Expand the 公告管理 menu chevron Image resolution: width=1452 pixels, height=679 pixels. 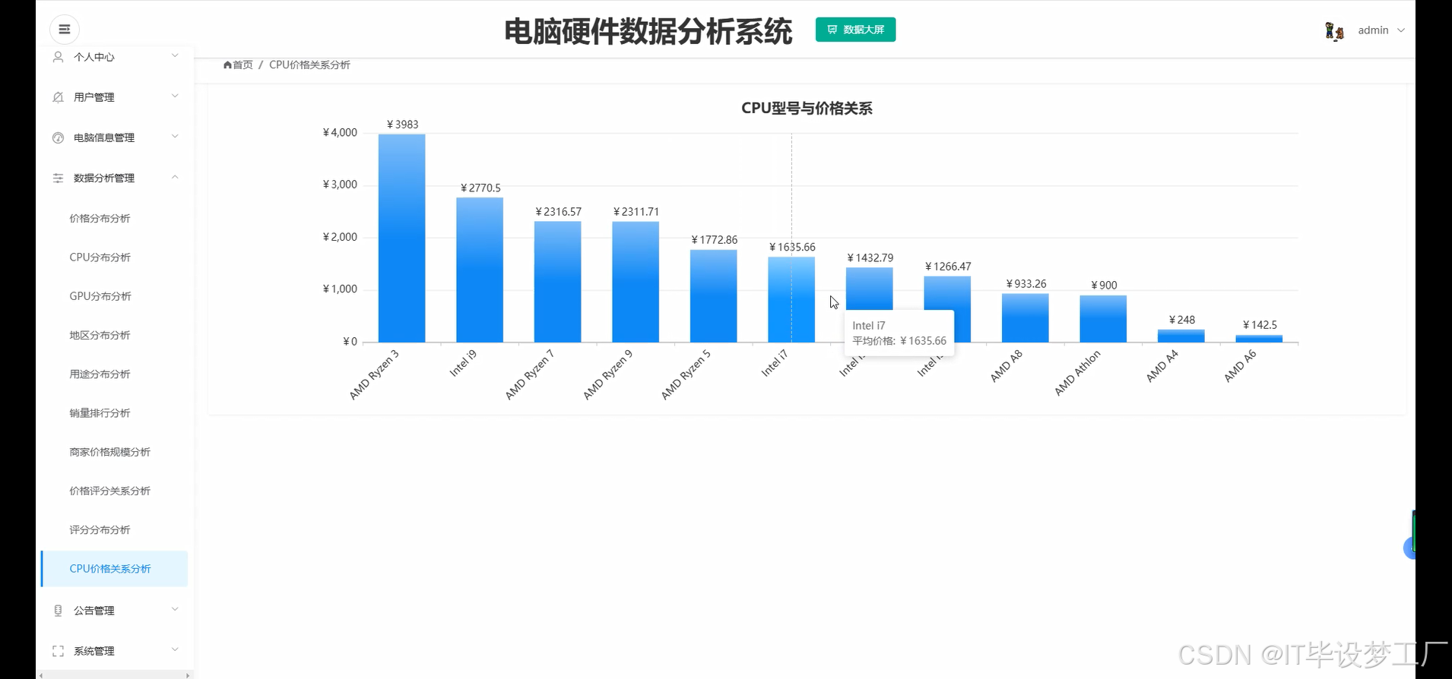pyautogui.click(x=175, y=609)
